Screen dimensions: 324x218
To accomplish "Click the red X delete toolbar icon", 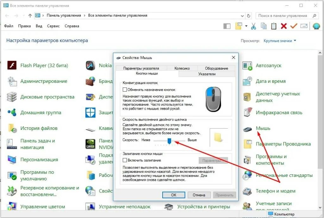I will (284, 26).
